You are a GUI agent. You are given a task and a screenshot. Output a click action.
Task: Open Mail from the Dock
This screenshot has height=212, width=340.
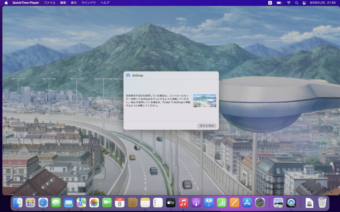(69, 203)
